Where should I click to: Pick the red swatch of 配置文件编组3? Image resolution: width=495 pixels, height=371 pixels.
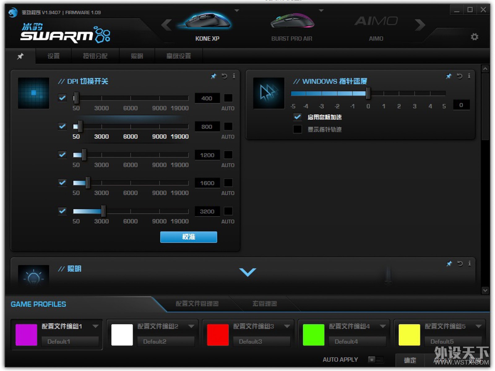click(218, 335)
